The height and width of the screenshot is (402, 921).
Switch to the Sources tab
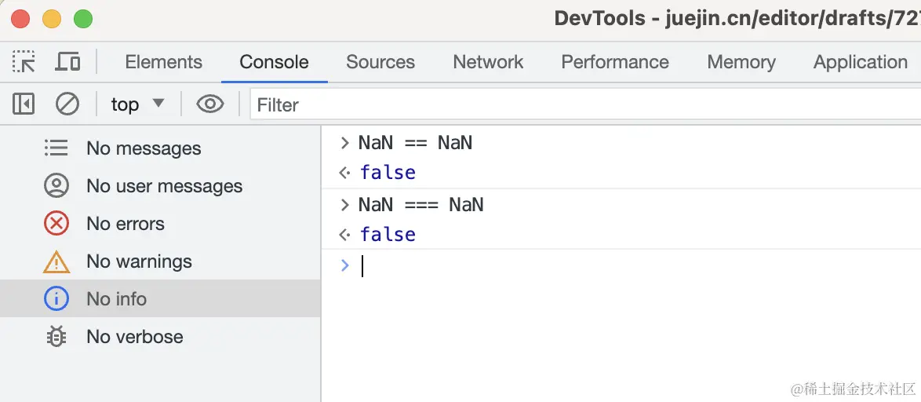click(x=380, y=62)
